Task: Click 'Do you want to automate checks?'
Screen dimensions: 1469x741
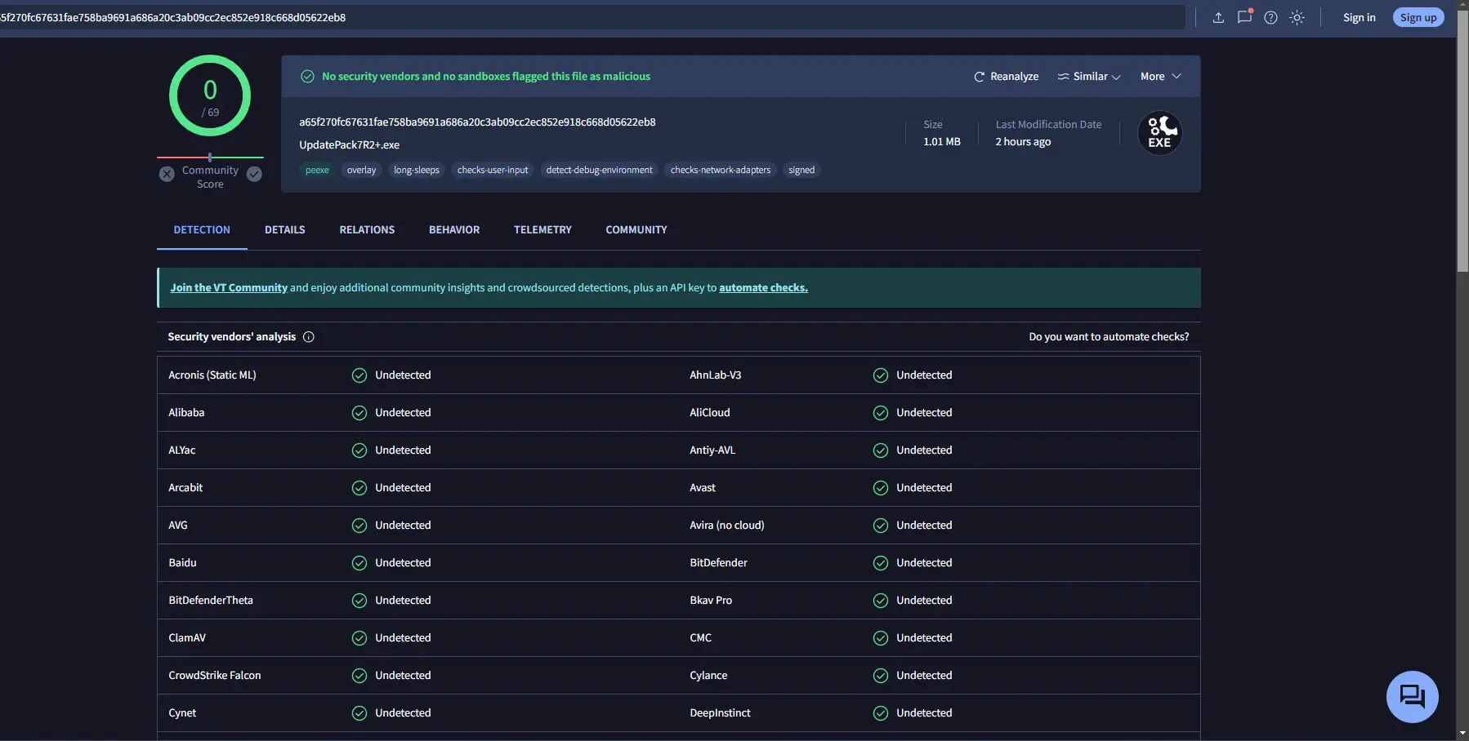Action: click(x=1109, y=337)
